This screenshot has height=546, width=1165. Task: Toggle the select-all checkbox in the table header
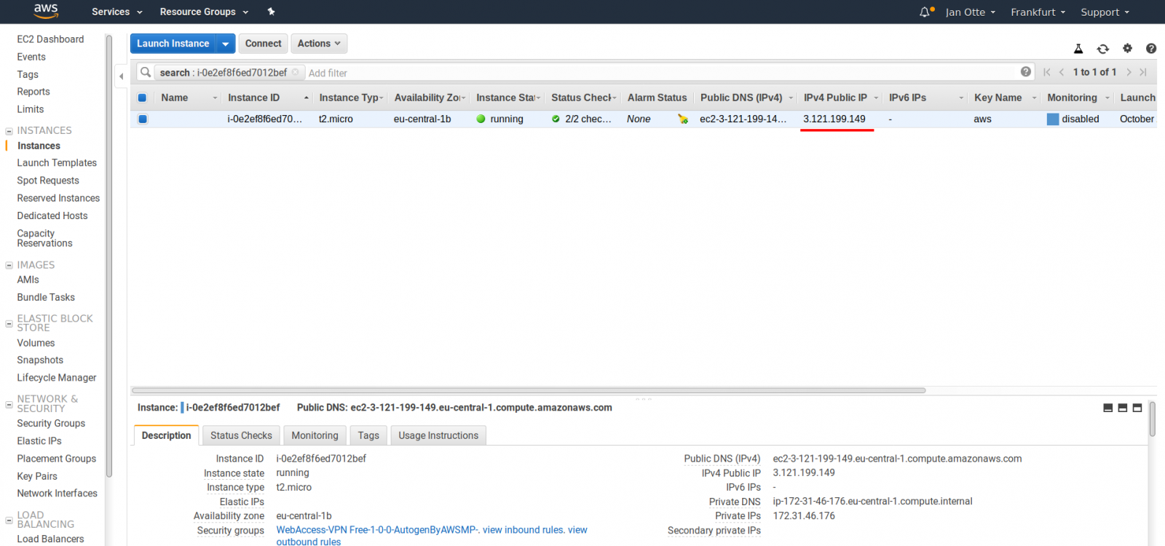pos(143,98)
